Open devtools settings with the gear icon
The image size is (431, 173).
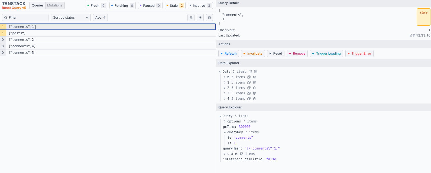click(x=209, y=18)
